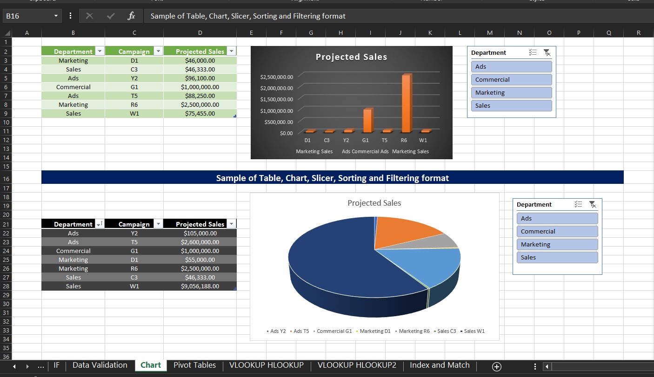Open Projected Sales filter dropdown in green table
654x377 pixels.
click(231, 52)
